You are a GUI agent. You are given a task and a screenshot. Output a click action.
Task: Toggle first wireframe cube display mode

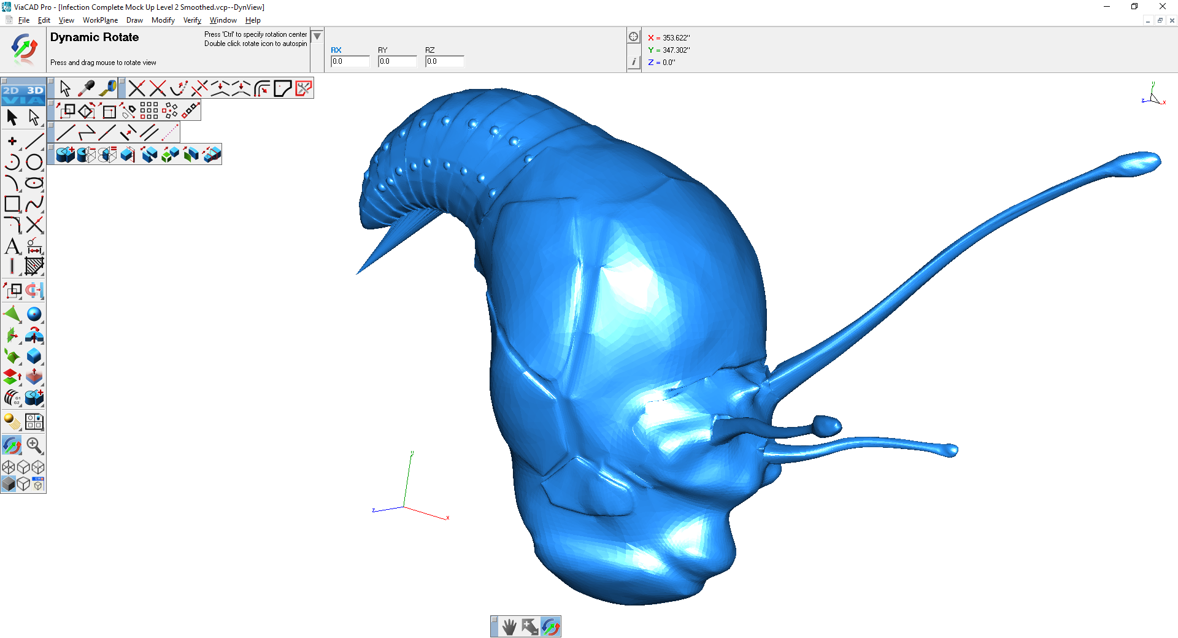click(9, 467)
